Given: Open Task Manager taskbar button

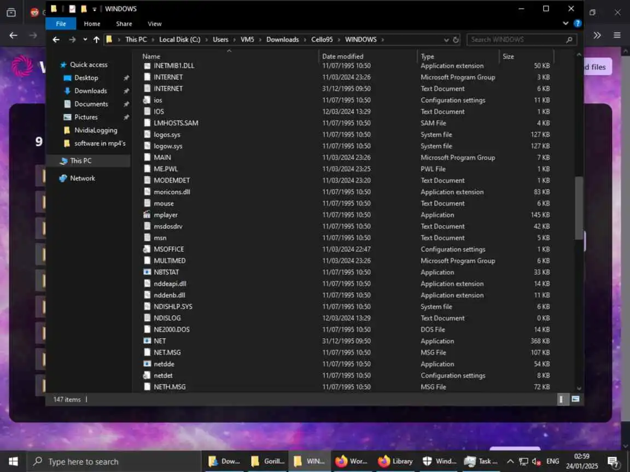Looking at the screenshot, I should tap(481, 462).
